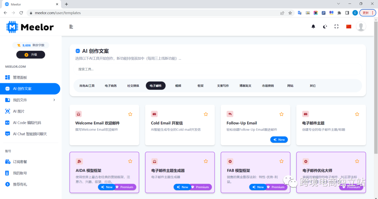
Task: Select the 社交媒体 tab
Action: pos(133,86)
